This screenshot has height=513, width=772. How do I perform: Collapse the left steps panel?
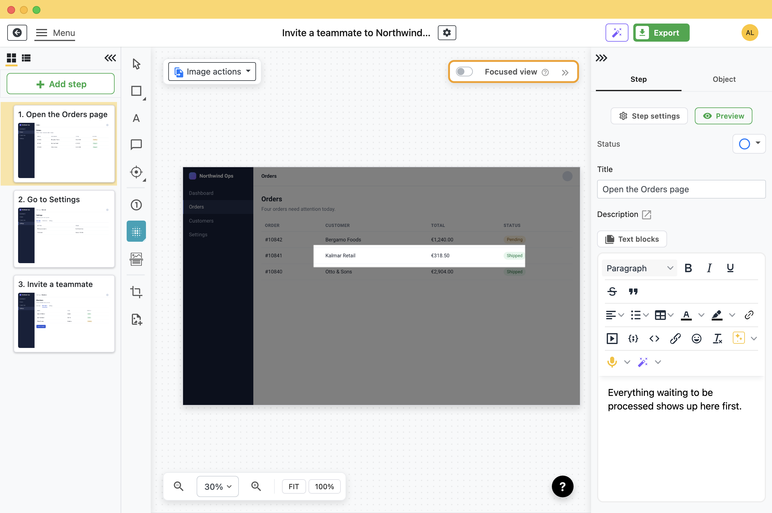110,58
